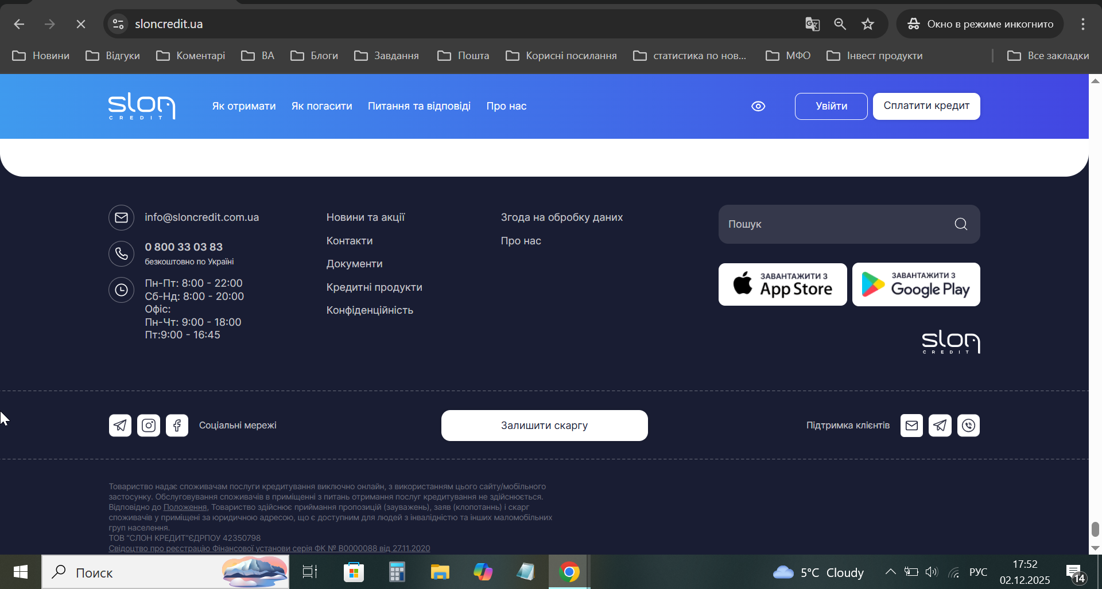
Task: Open the Новини bookmarks folder
Action: click(41, 56)
